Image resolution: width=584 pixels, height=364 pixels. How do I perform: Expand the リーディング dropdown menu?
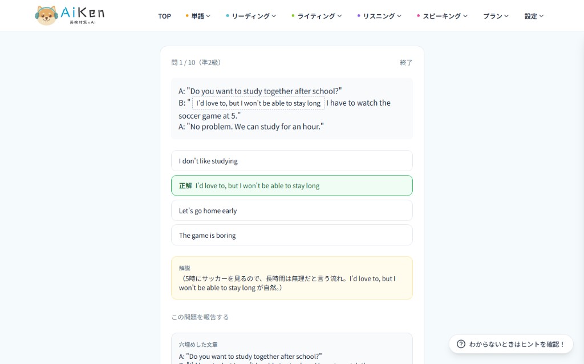[x=251, y=16]
